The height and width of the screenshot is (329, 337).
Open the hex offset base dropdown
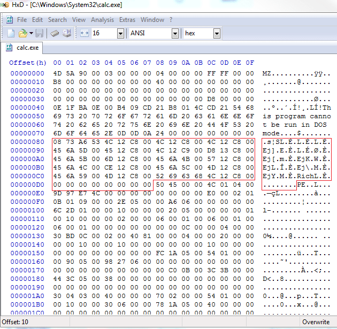pyautogui.click(x=217, y=34)
